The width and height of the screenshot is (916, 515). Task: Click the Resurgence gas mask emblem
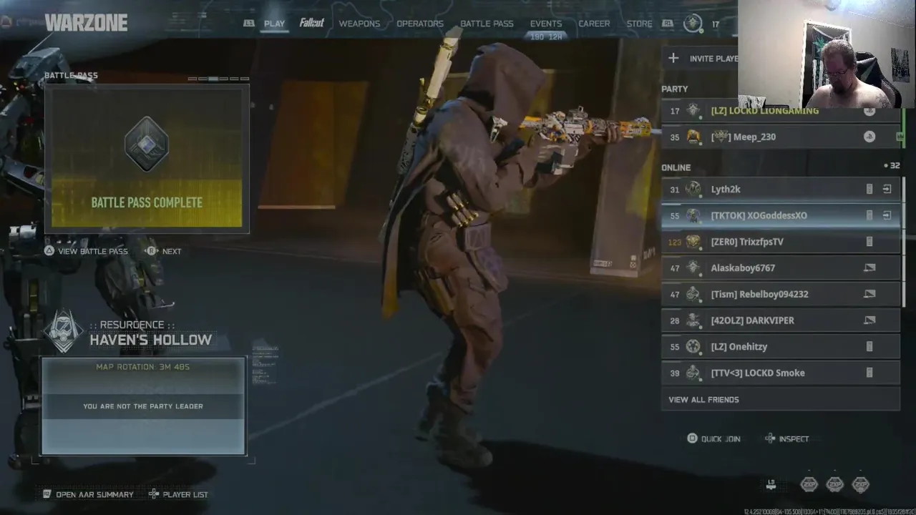(x=64, y=331)
